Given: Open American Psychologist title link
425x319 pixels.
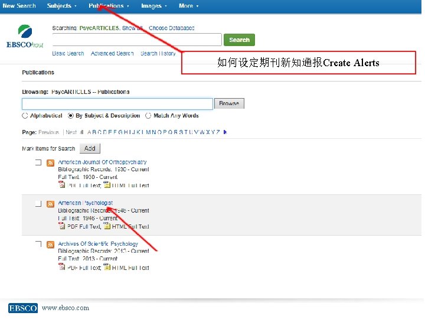Looking at the screenshot, I should [x=86, y=203].
